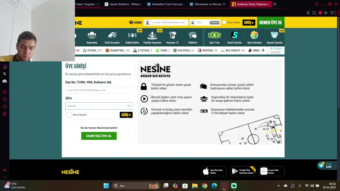The width and height of the screenshot is (340, 191).
Task: Select BUZ HOKEYİ 106 sport category
Action: pyautogui.click(x=233, y=50)
